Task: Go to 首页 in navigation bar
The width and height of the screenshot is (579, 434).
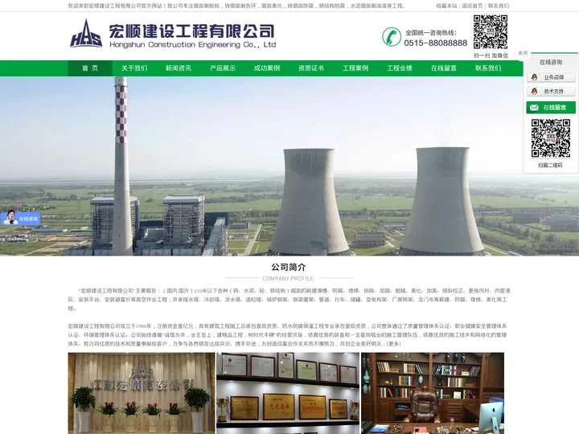Action: (x=90, y=68)
